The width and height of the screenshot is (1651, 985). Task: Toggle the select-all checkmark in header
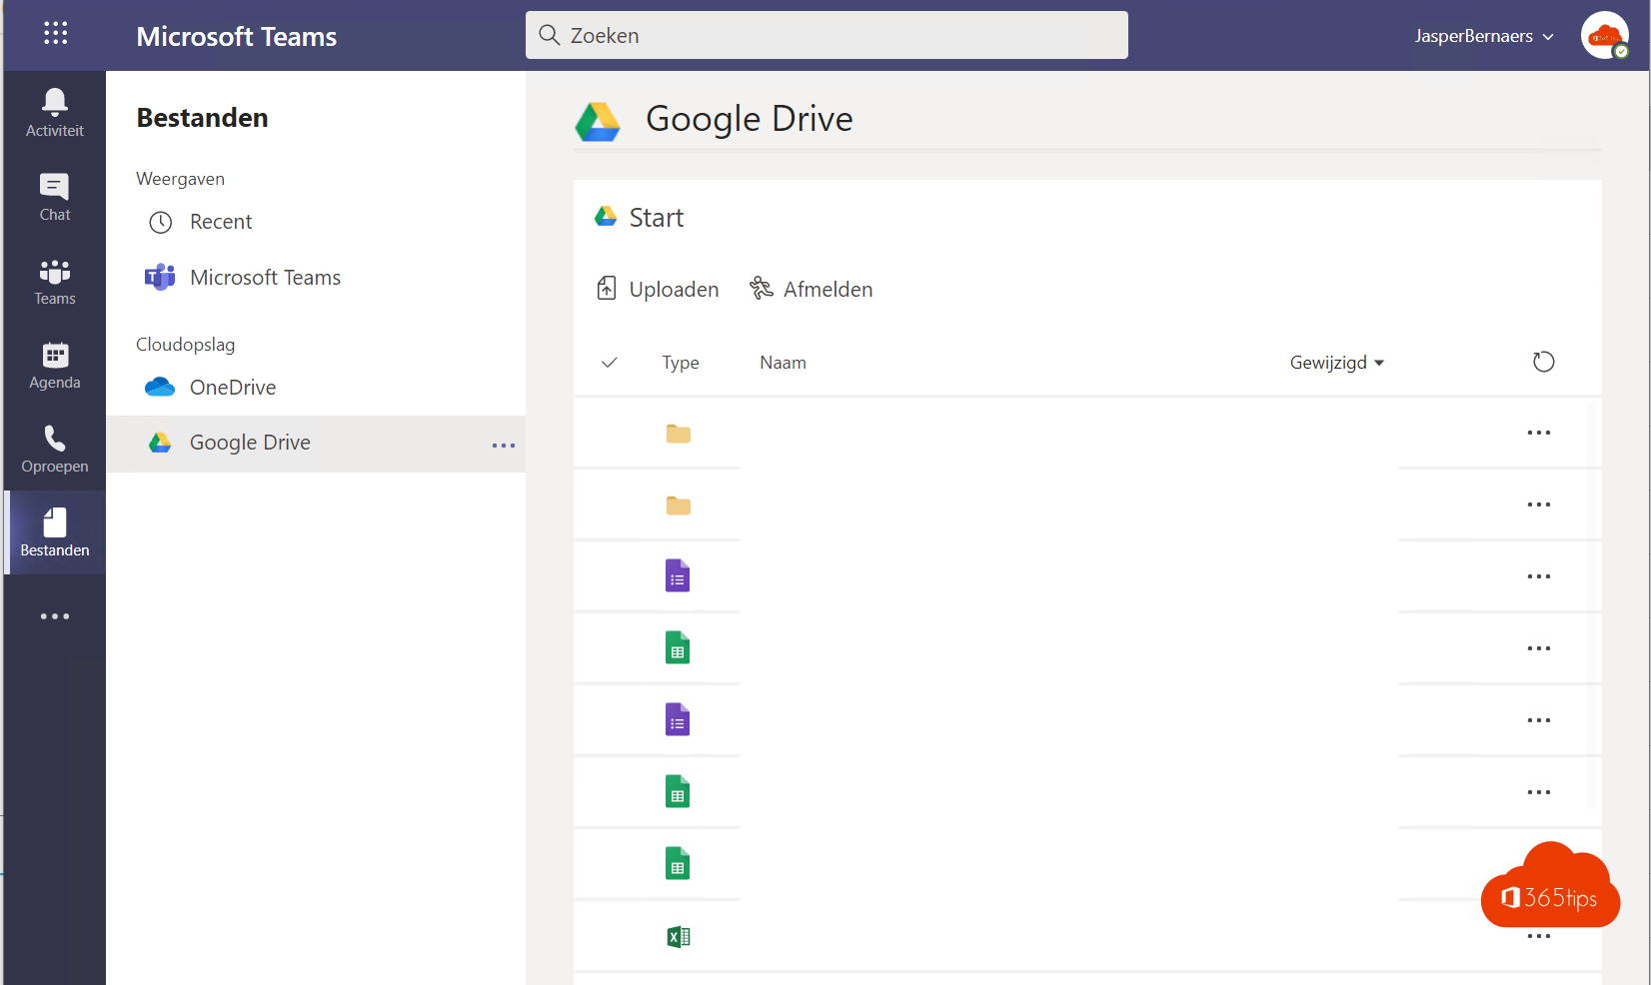610,363
